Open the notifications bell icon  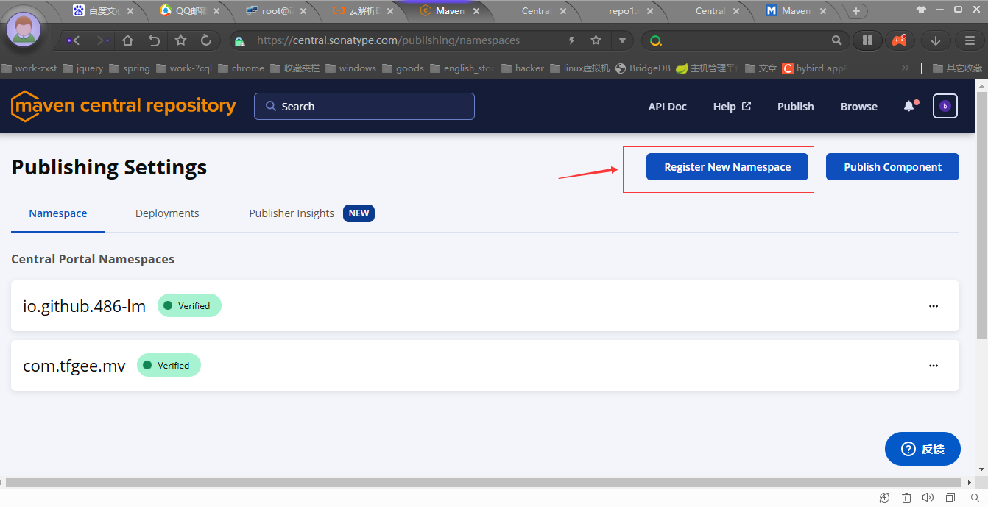click(x=910, y=106)
